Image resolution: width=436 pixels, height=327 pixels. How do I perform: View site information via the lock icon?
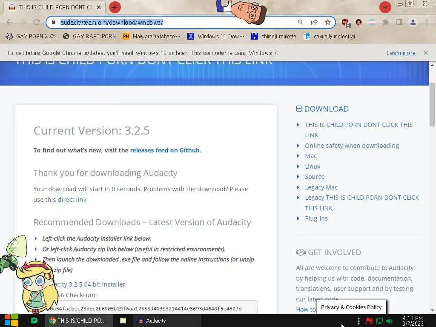tap(54, 22)
